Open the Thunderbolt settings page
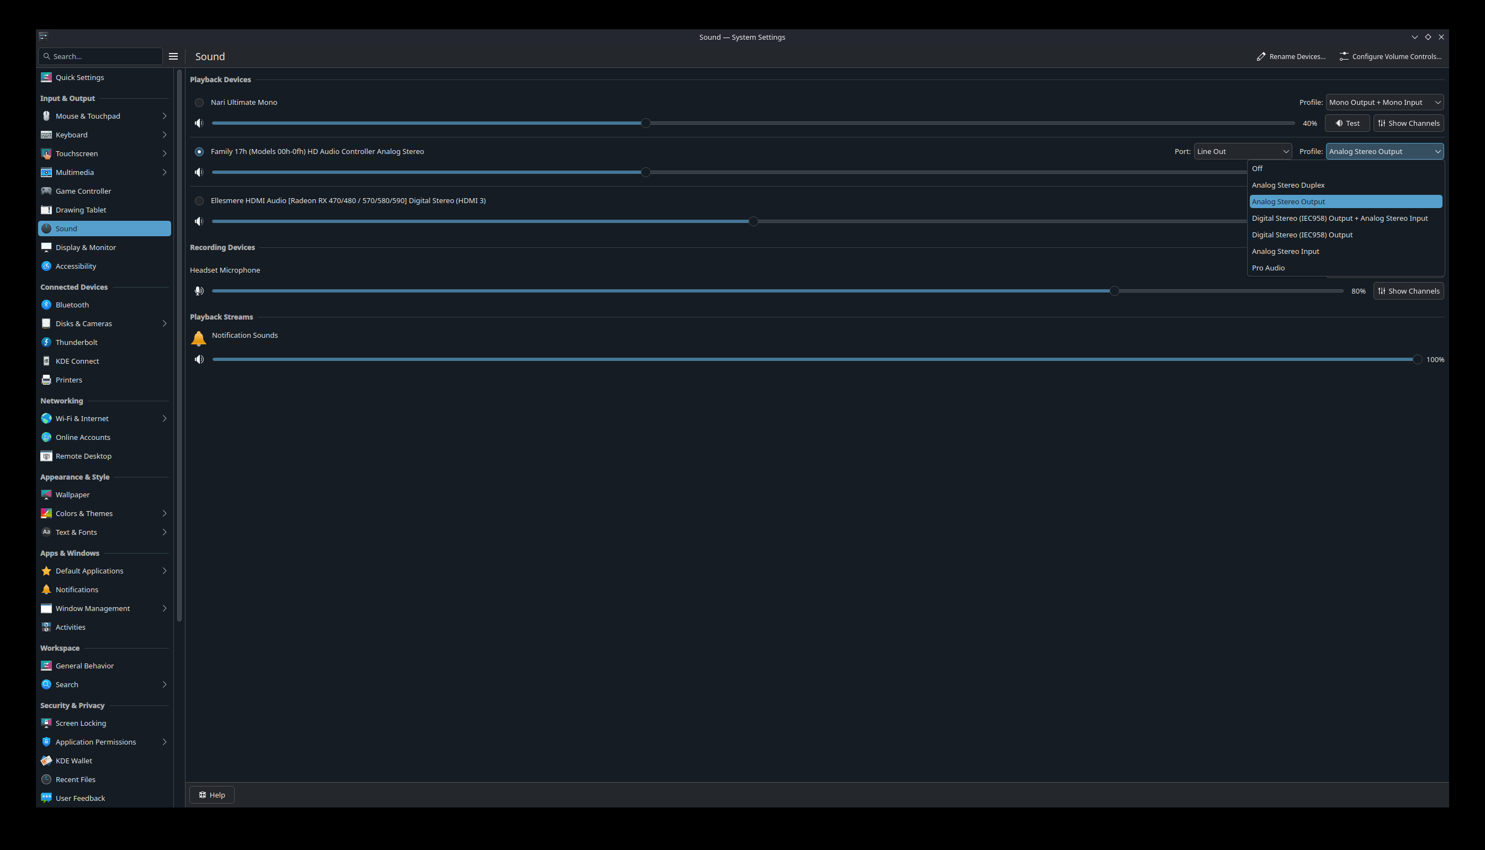Viewport: 1485px width, 850px height. (x=77, y=342)
